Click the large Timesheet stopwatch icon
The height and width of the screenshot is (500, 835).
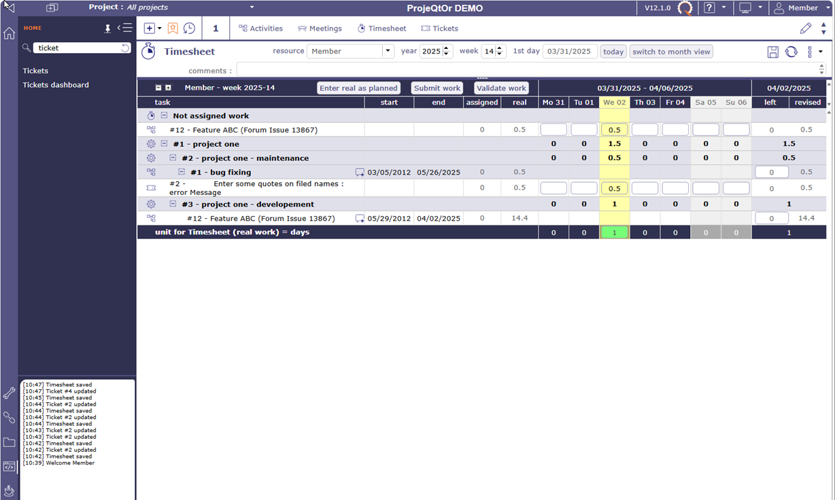coord(148,51)
